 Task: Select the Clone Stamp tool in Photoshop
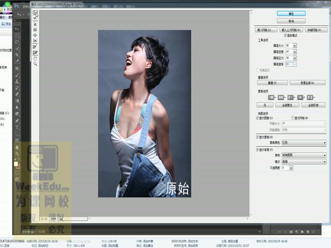pos(17,82)
